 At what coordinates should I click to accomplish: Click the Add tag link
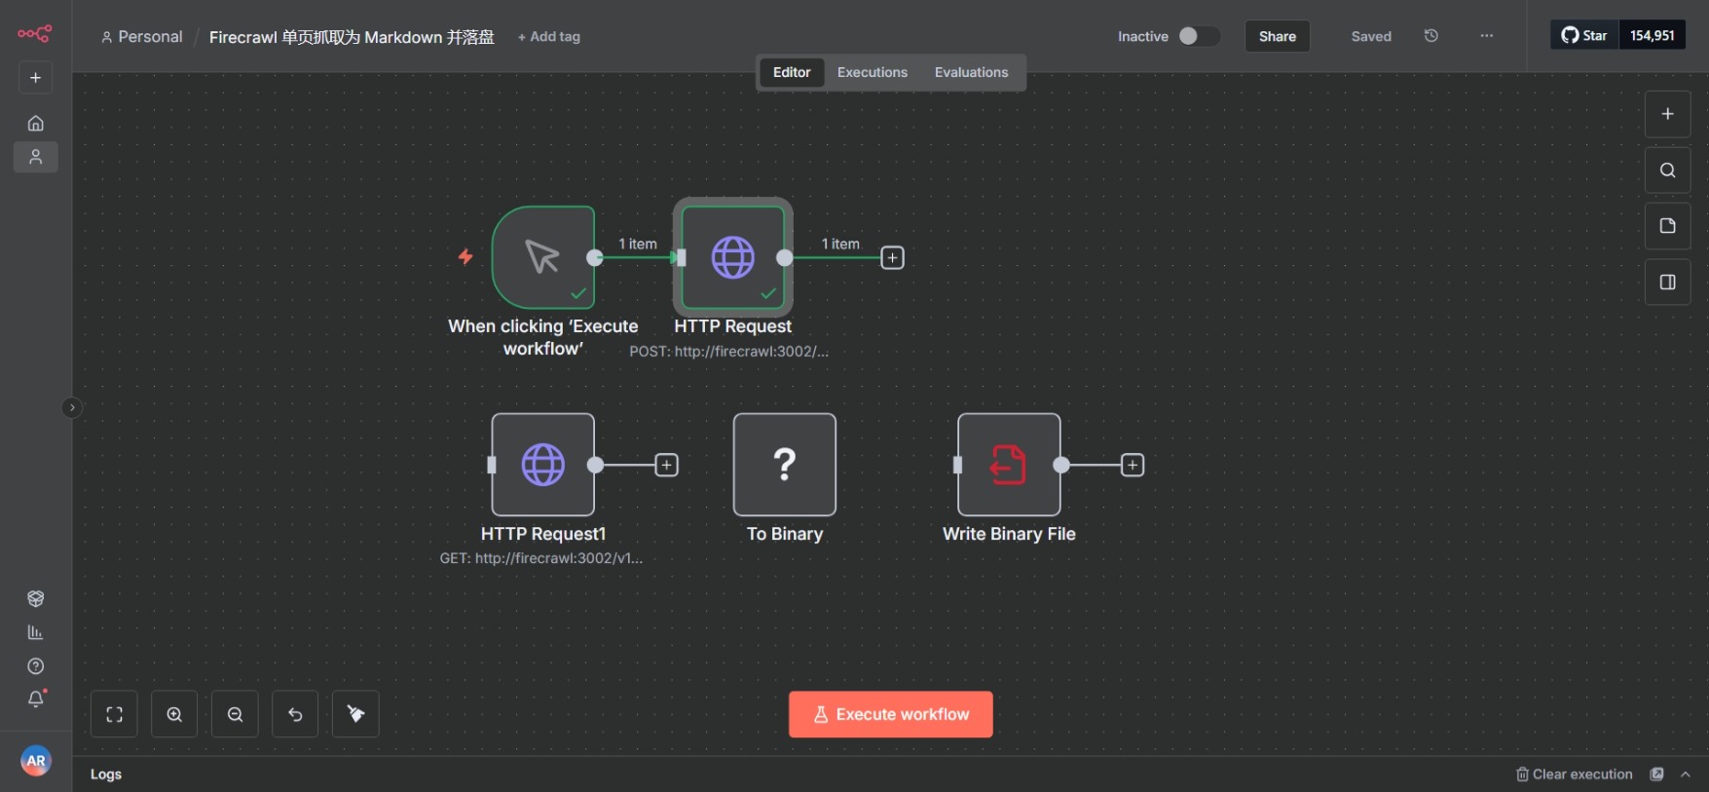pos(549,37)
